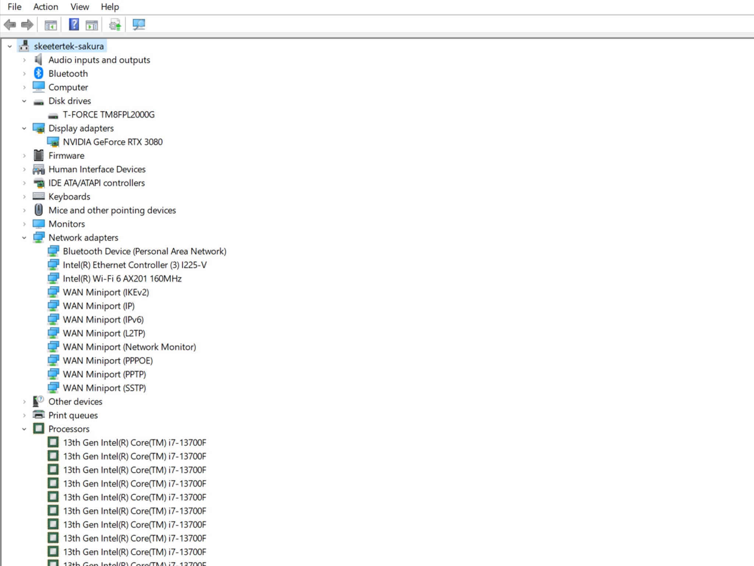Select Bluetooth Device (Personal Area Network)

coord(144,251)
